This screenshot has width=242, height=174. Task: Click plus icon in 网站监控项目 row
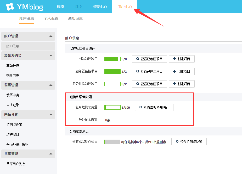pos(174,59)
